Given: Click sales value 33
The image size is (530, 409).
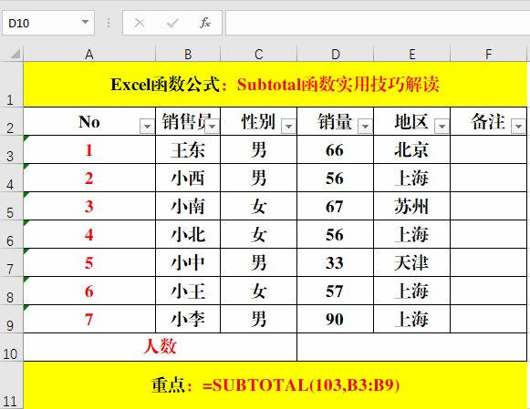Looking at the screenshot, I should (x=336, y=262).
